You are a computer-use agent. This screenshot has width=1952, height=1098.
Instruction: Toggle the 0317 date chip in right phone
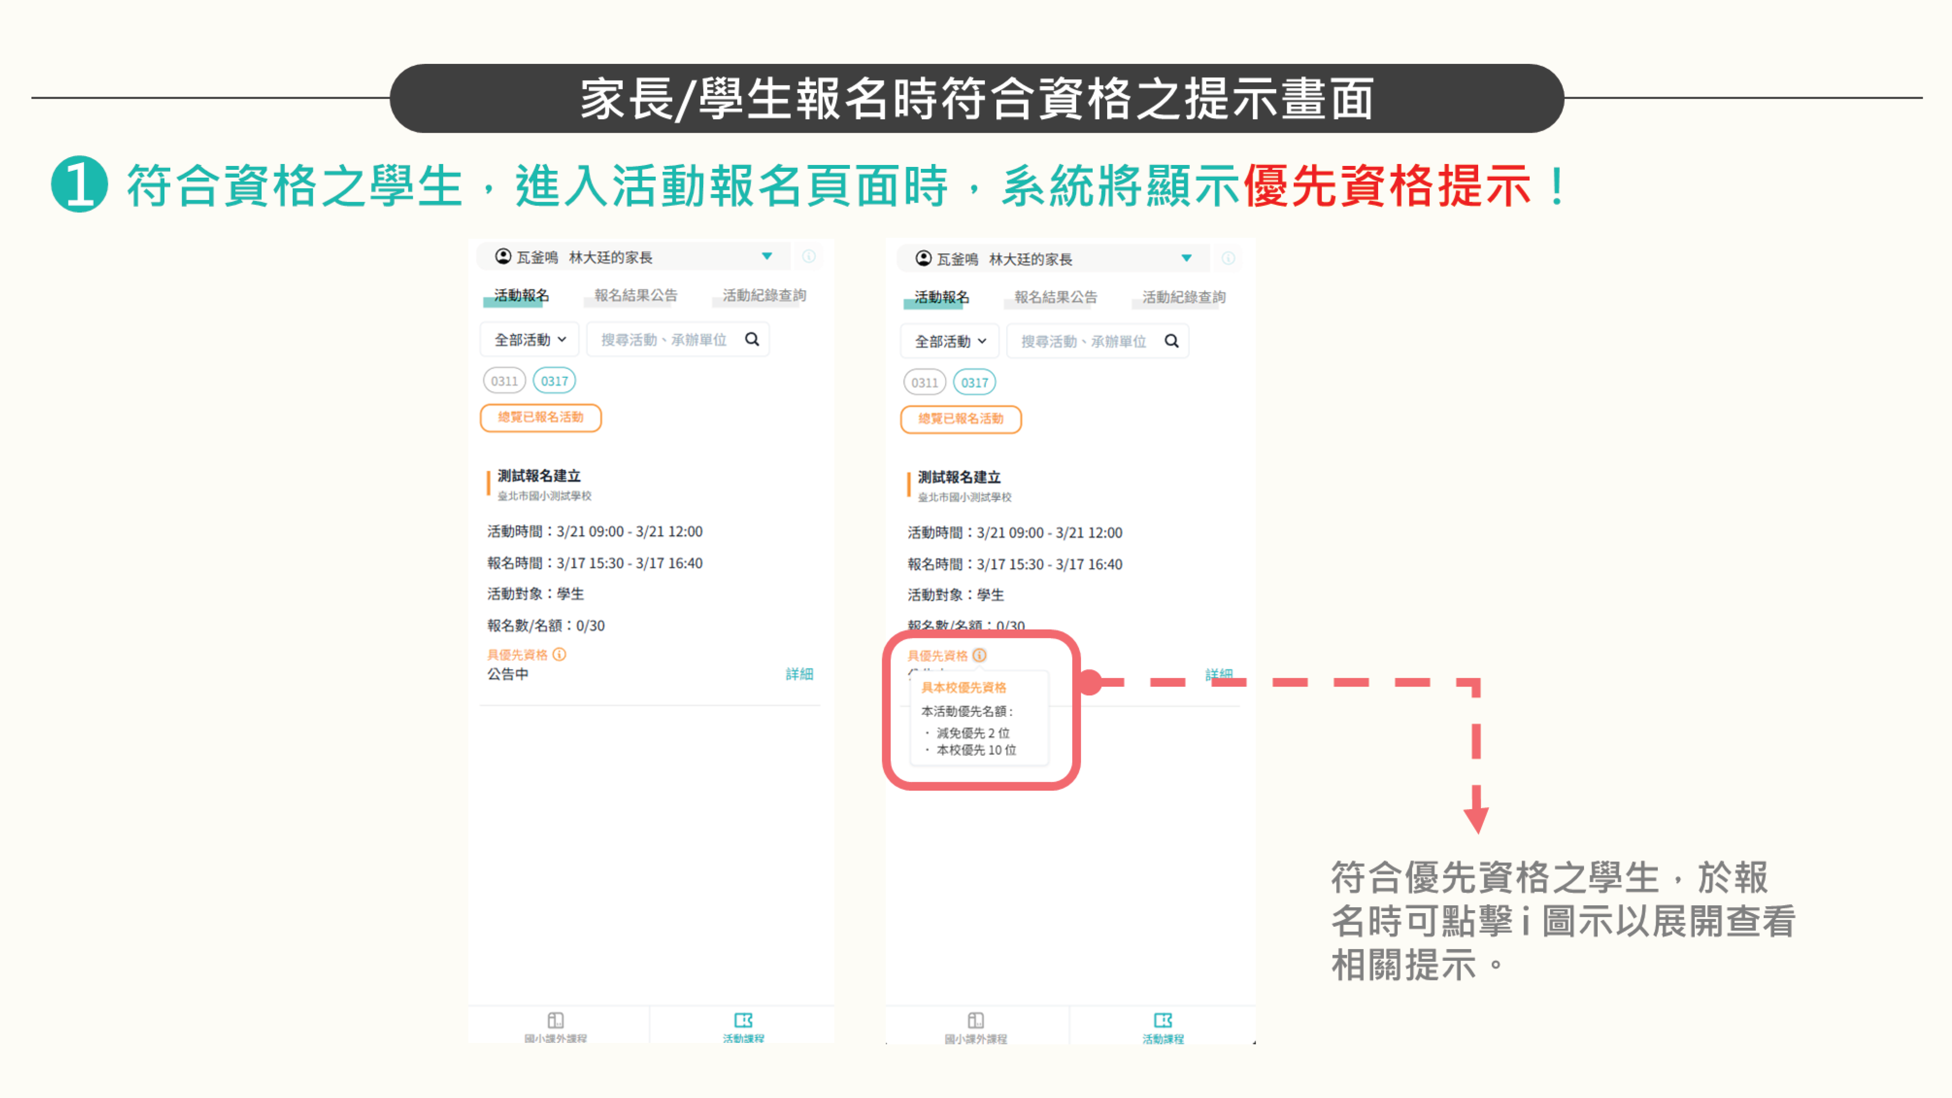click(975, 382)
